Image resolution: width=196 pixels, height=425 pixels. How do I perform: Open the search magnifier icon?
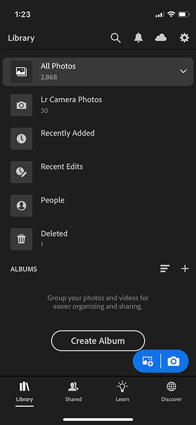click(116, 38)
